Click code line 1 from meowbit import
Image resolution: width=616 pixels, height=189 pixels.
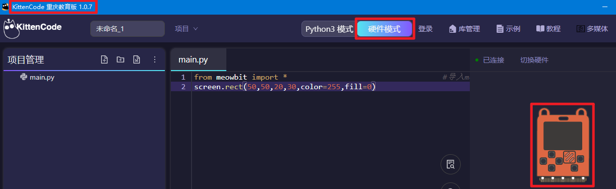click(240, 77)
